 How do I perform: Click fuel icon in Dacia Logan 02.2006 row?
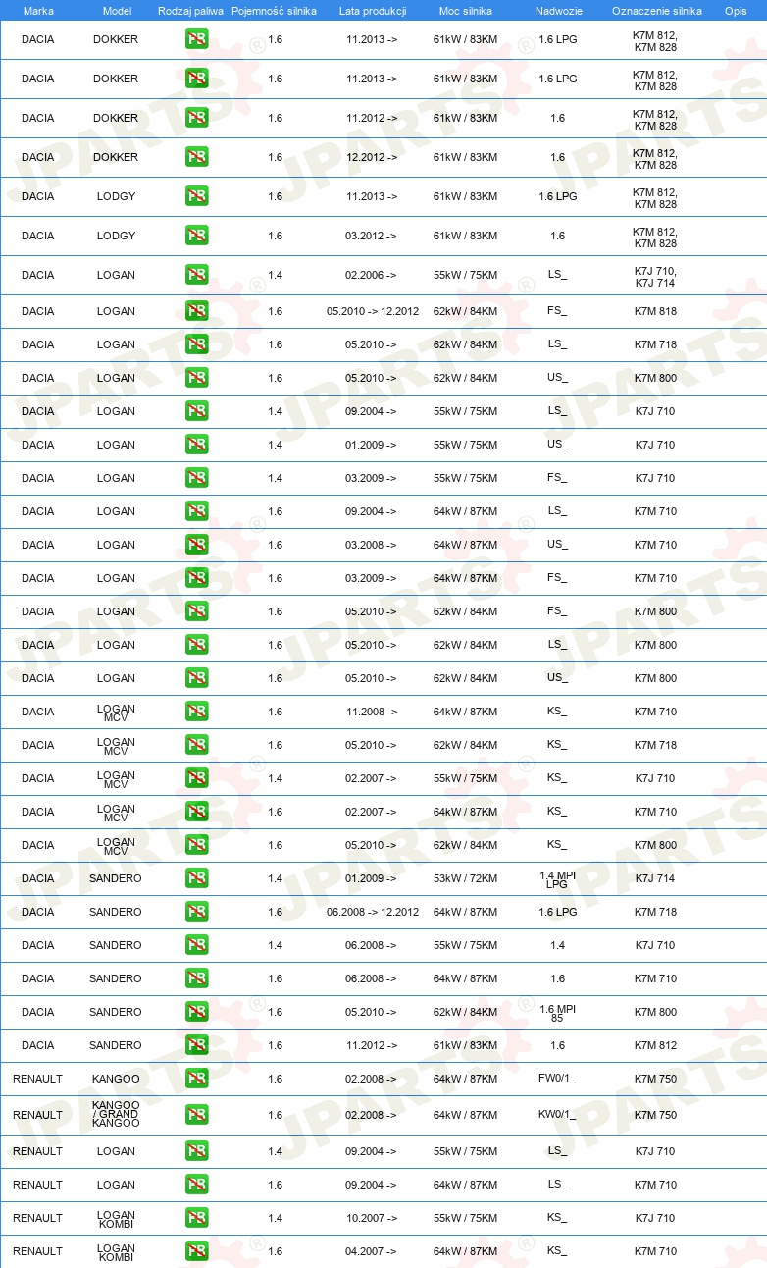click(x=196, y=275)
